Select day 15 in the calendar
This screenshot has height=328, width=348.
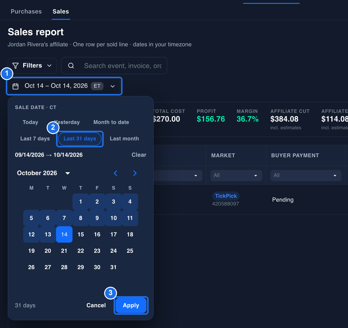81,235
